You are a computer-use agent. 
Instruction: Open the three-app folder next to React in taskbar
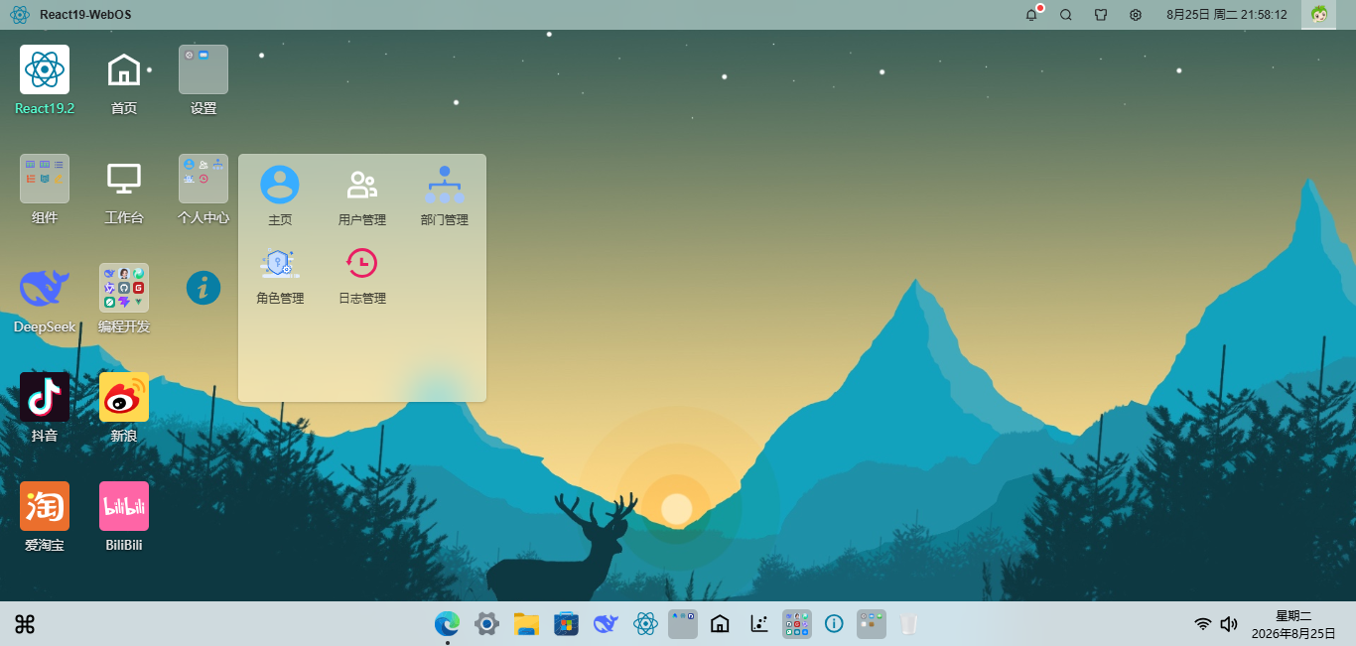click(x=683, y=623)
